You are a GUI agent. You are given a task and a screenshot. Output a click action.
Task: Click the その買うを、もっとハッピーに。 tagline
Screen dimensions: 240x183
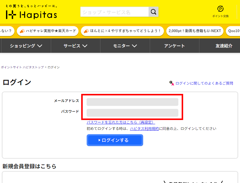pyautogui.click(x=32, y=6)
